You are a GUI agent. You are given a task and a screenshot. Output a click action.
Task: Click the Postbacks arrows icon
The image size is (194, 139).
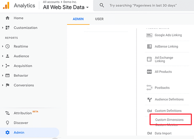click(x=149, y=88)
